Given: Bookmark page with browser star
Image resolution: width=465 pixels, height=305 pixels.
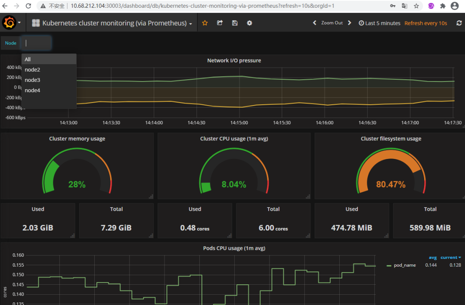Looking at the screenshot, I should (x=416, y=6).
